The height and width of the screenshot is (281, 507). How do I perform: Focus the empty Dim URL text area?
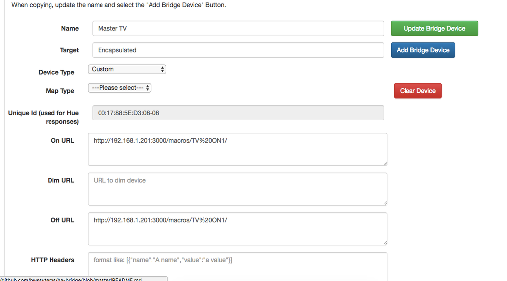237,189
